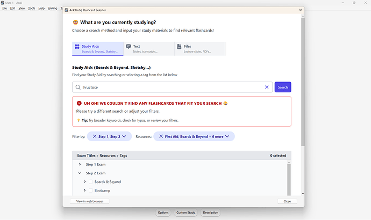The image size is (371, 220).
Task: Open the Tools menu
Action: tap(32, 8)
